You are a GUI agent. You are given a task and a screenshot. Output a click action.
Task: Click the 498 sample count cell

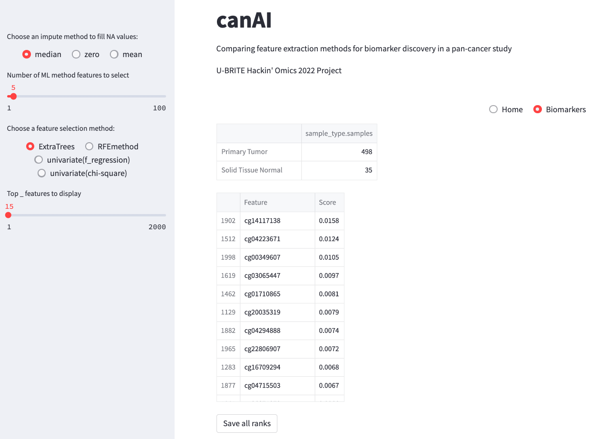(x=339, y=152)
